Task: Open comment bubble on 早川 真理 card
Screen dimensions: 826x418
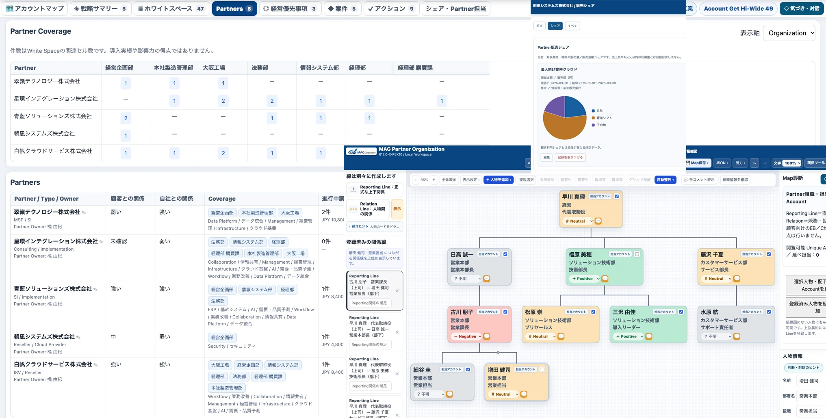Action: click(598, 221)
